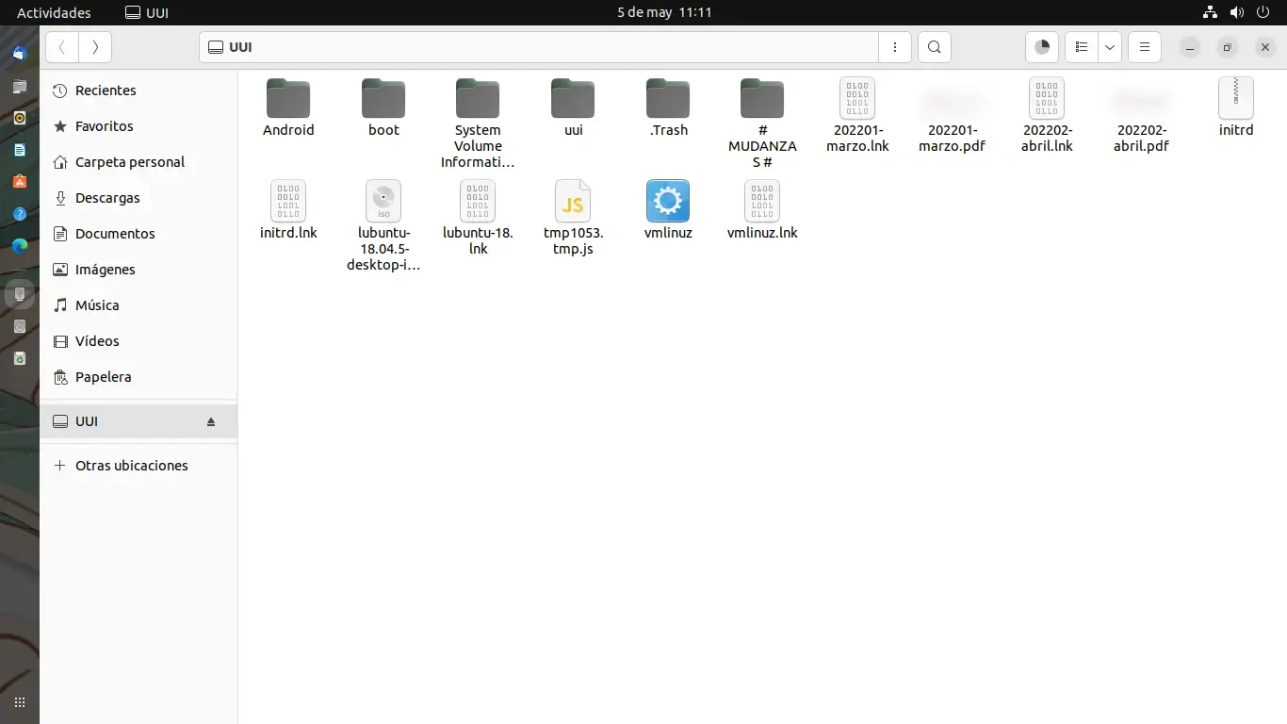Open the view options dropdown chevron
Image resolution: width=1287 pixels, height=724 pixels.
coord(1110,47)
